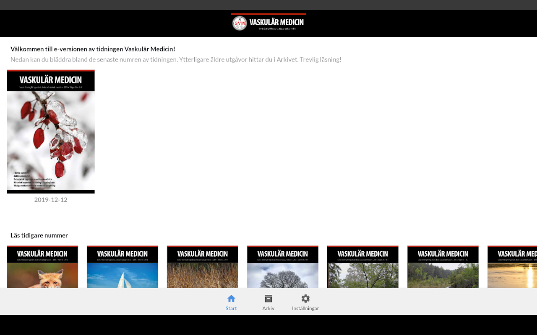The height and width of the screenshot is (335, 537).
Task: Switch to the Inställningar tab label
Action: (x=305, y=308)
